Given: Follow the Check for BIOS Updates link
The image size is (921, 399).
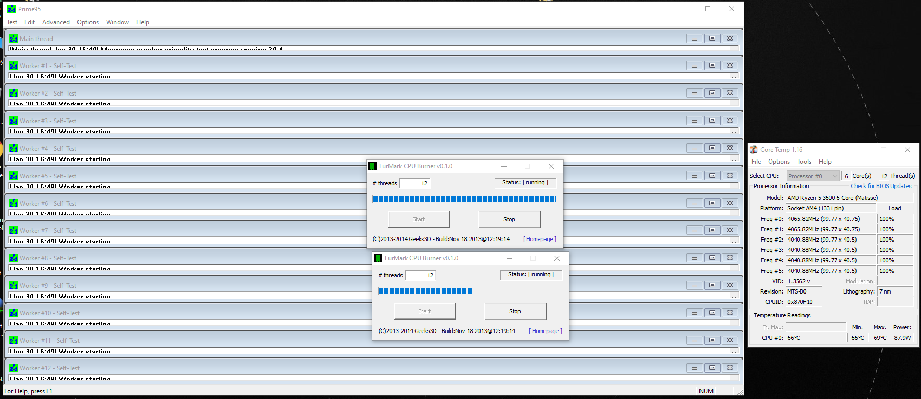Looking at the screenshot, I should pos(881,186).
